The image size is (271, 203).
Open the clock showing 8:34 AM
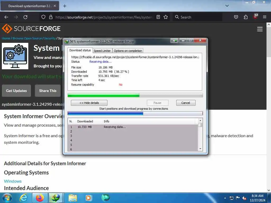[x=257, y=198]
